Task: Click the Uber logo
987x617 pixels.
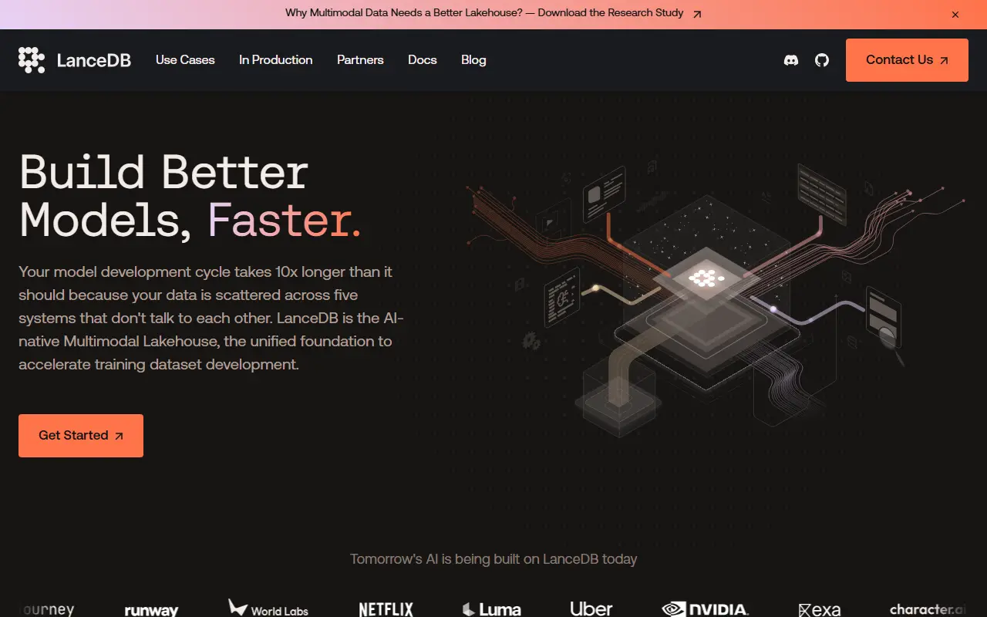Action: [x=591, y=609]
